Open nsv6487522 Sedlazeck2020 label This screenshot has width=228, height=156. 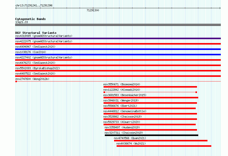coord(35,74)
